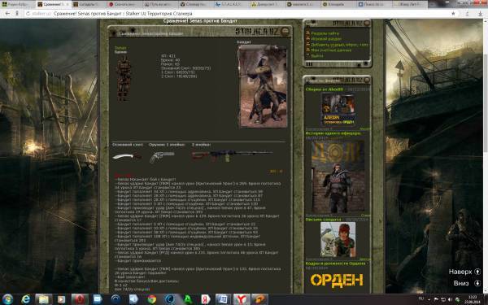Click the Windows Start orb
The image size is (488, 305).
7,299
